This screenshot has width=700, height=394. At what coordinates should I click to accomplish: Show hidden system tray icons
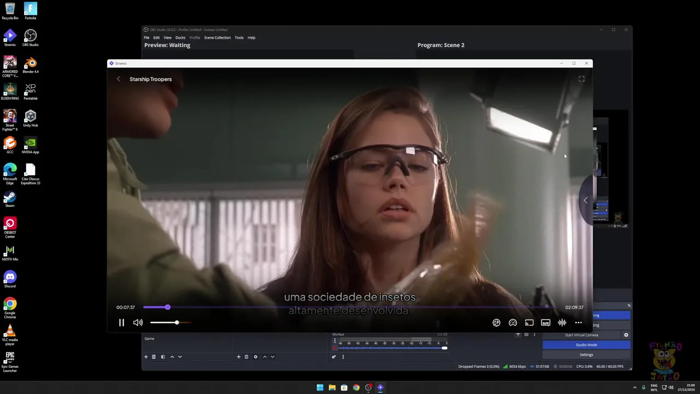[x=635, y=387]
